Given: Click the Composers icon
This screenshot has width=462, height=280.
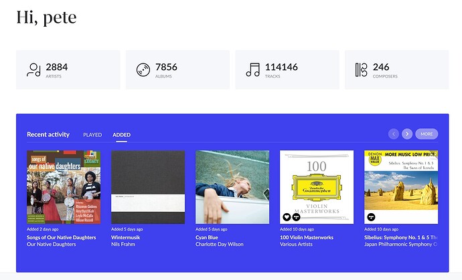Looking at the screenshot, I should point(362,69).
